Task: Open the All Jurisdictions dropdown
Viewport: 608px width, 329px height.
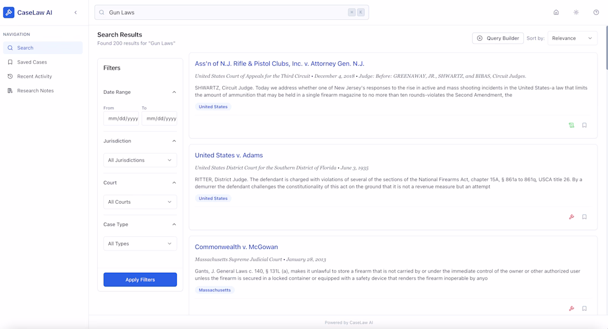Action: [140, 160]
